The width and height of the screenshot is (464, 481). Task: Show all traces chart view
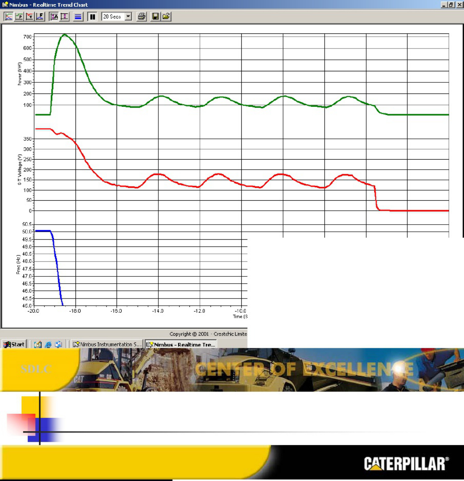(9, 16)
